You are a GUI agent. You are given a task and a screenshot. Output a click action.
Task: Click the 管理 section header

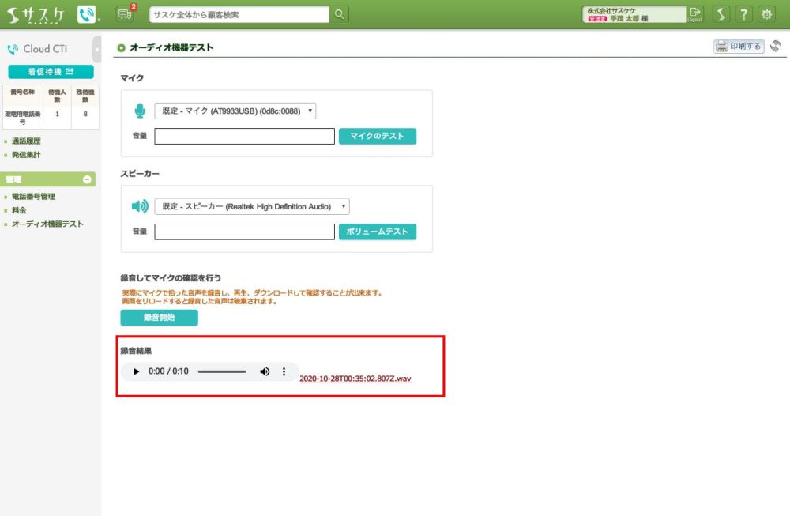pos(49,179)
